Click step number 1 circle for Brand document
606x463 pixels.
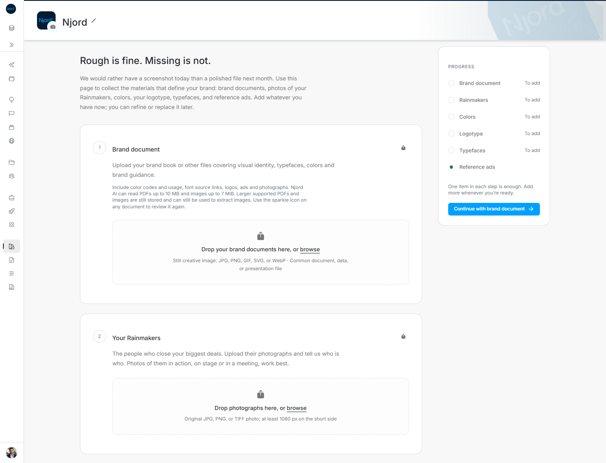99,148
